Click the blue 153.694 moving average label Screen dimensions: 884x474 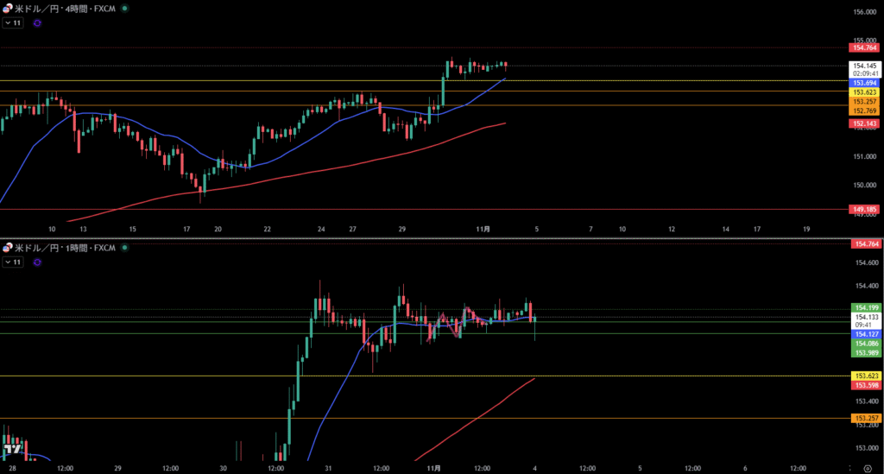click(866, 83)
